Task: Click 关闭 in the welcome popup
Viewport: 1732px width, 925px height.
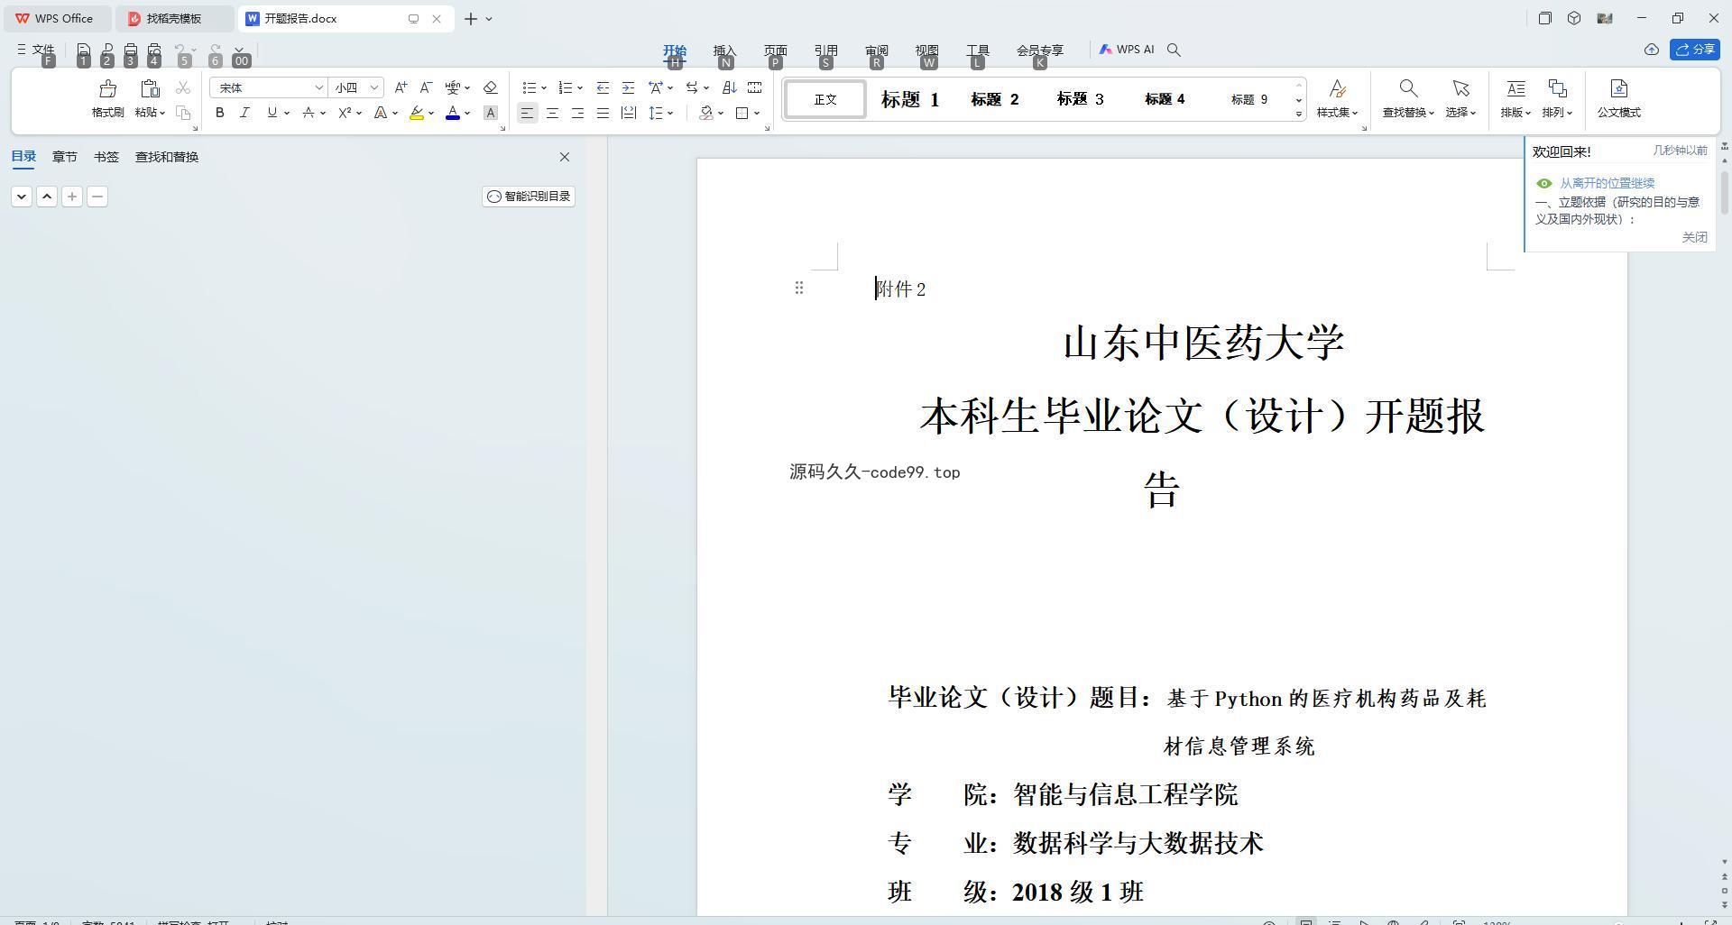Action: (x=1694, y=237)
